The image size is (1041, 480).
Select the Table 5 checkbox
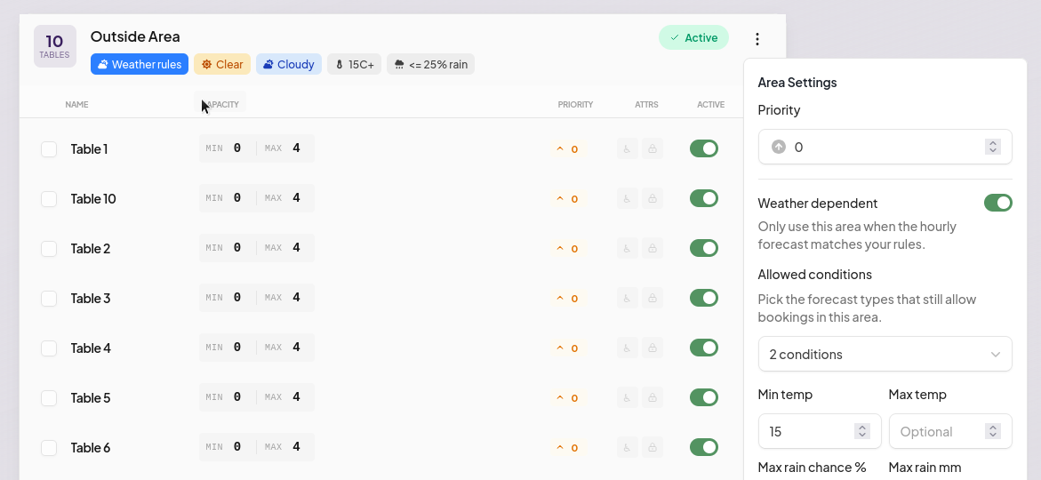point(49,397)
